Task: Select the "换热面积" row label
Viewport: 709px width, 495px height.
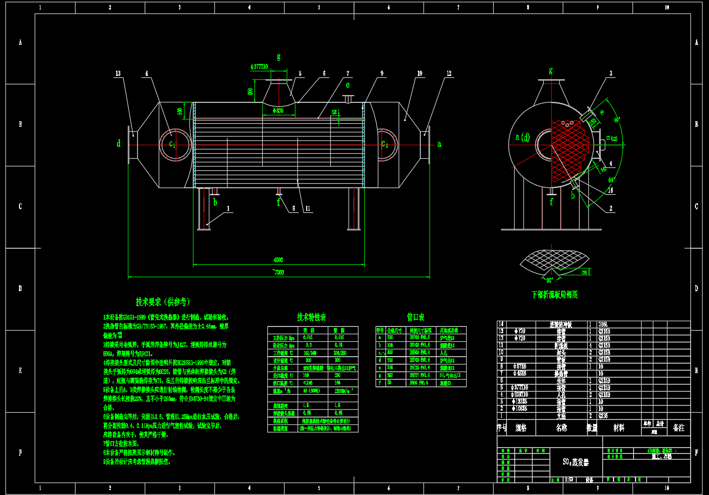Action: point(280,421)
